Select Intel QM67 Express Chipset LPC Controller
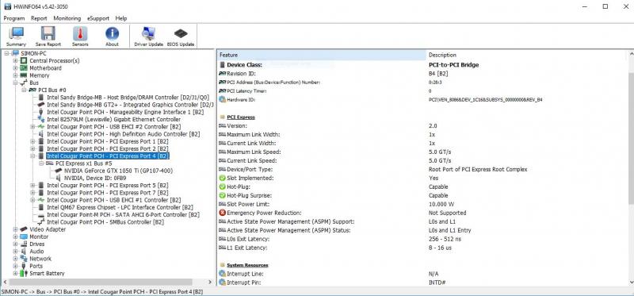This screenshot has width=634, height=296. point(120,207)
